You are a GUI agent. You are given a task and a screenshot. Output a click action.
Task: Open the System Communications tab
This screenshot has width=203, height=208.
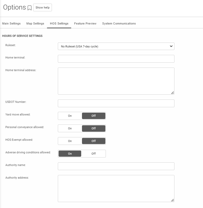pos(119,23)
